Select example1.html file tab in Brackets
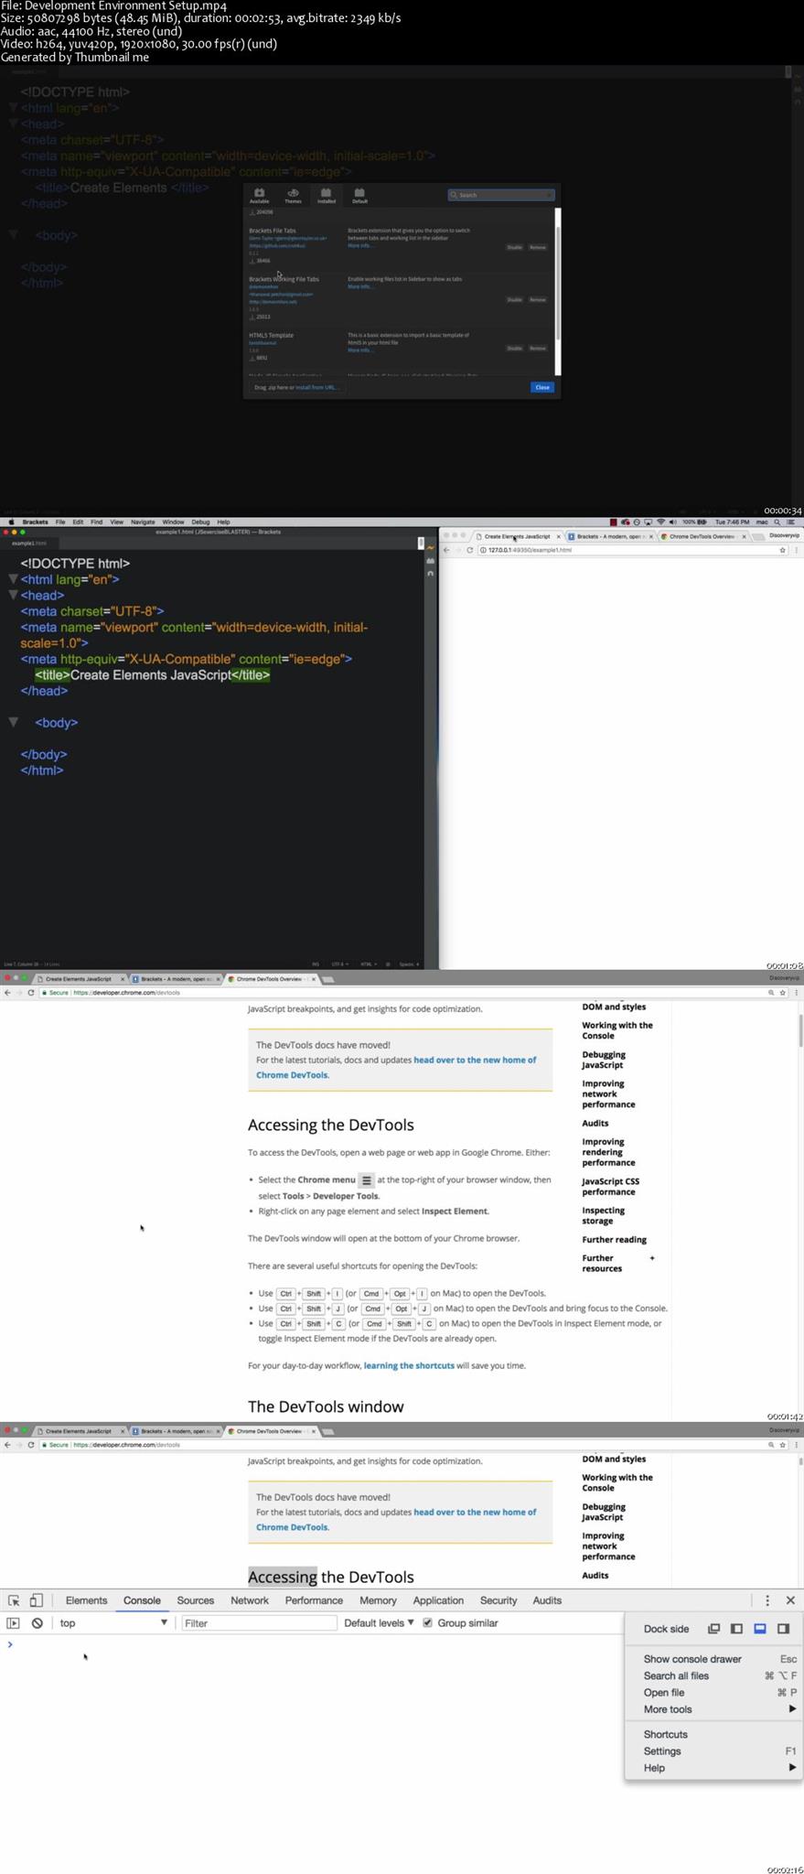Screen dimensions: 804x1874 (29, 543)
